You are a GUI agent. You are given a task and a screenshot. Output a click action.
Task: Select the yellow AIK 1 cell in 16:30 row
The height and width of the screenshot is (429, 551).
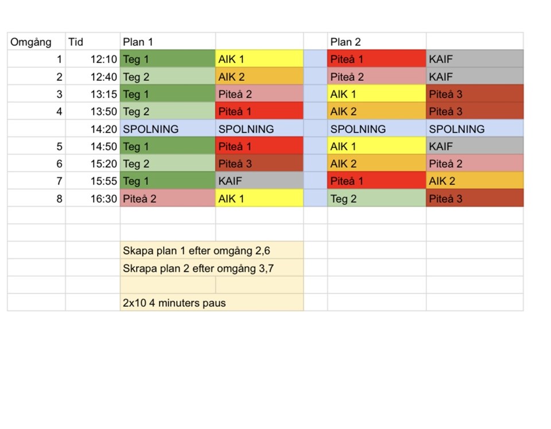(259, 198)
